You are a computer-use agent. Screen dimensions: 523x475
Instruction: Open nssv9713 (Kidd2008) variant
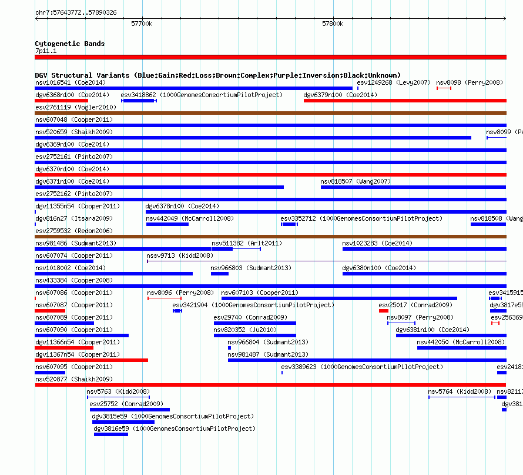[180, 255]
